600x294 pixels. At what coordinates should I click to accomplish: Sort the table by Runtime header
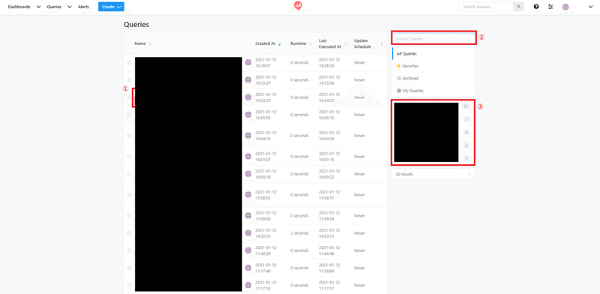click(298, 43)
